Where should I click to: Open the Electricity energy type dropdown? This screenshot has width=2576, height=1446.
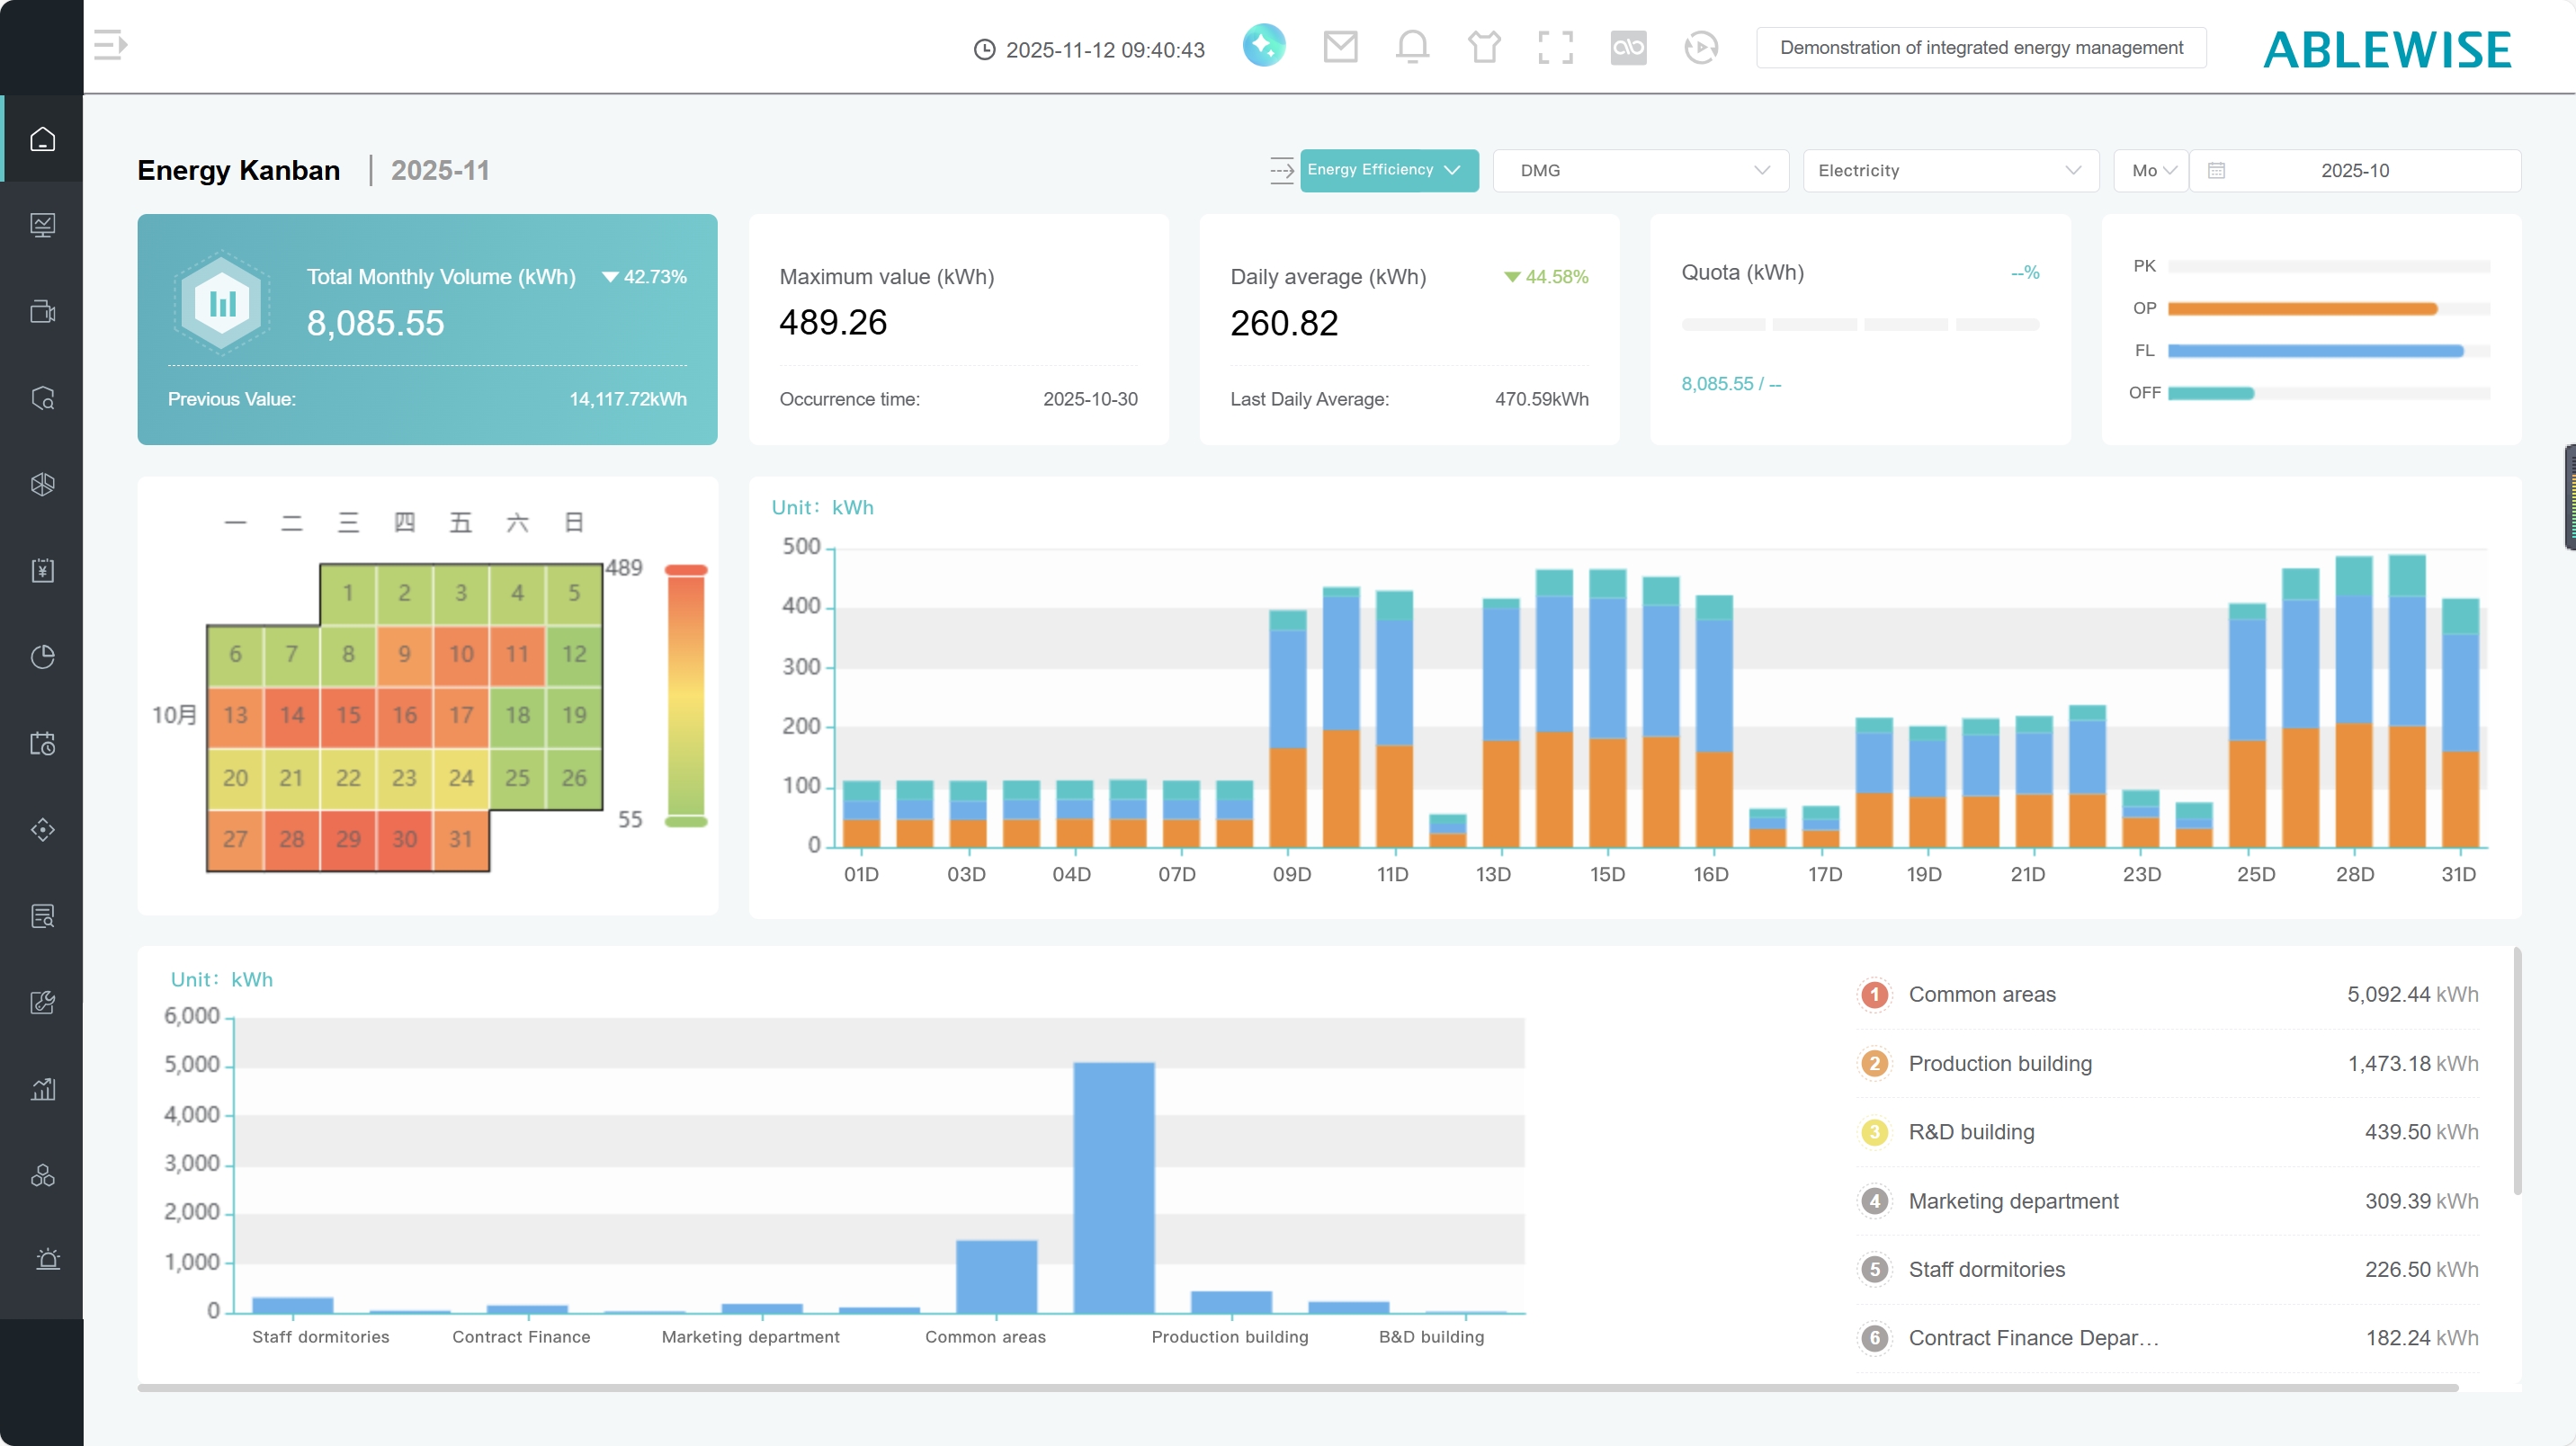pos(1949,171)
